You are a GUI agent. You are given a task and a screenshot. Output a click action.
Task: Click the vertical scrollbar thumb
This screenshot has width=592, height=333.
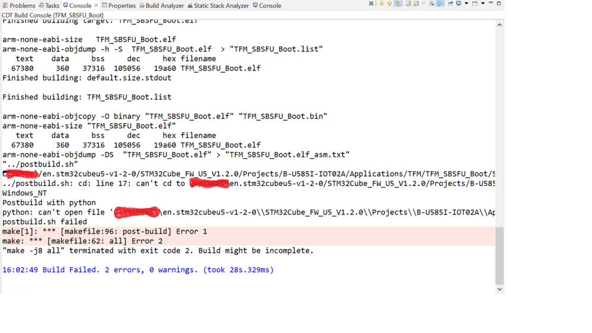click(x=500, y=255)
